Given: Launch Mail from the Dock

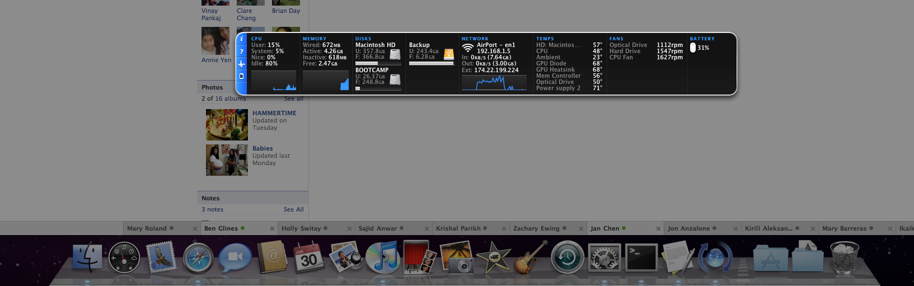Looking at the screenshot, I should 161,258.
